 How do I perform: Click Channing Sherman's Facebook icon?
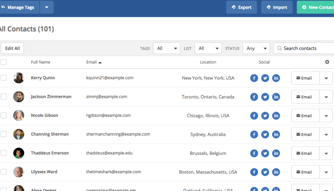[x=254, y=134]
